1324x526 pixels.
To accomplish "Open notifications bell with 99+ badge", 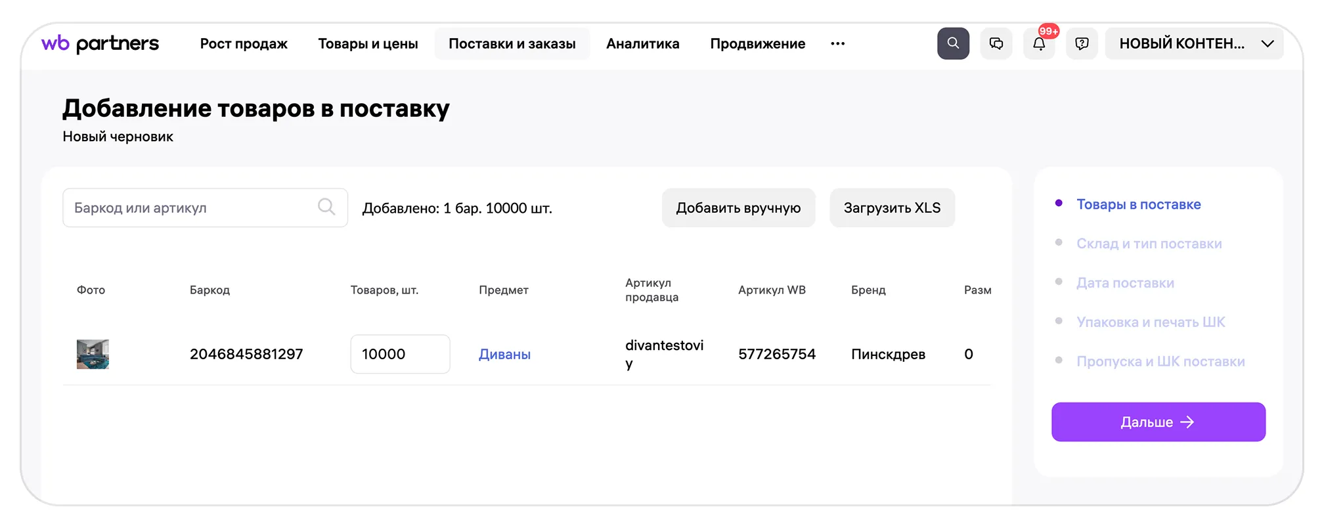I will pos(1039,44).
